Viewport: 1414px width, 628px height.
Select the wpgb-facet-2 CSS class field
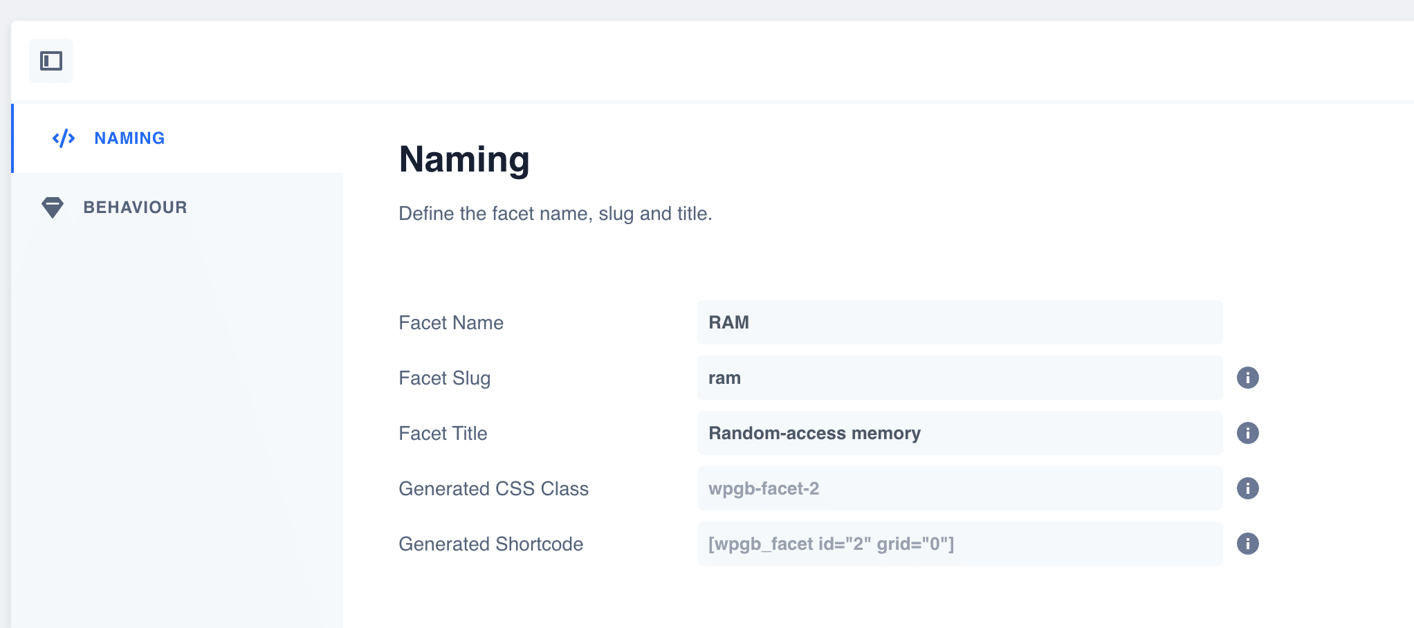pos(959,488)
